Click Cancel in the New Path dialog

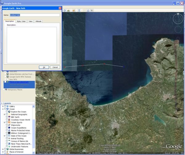[x=55, y=67]
